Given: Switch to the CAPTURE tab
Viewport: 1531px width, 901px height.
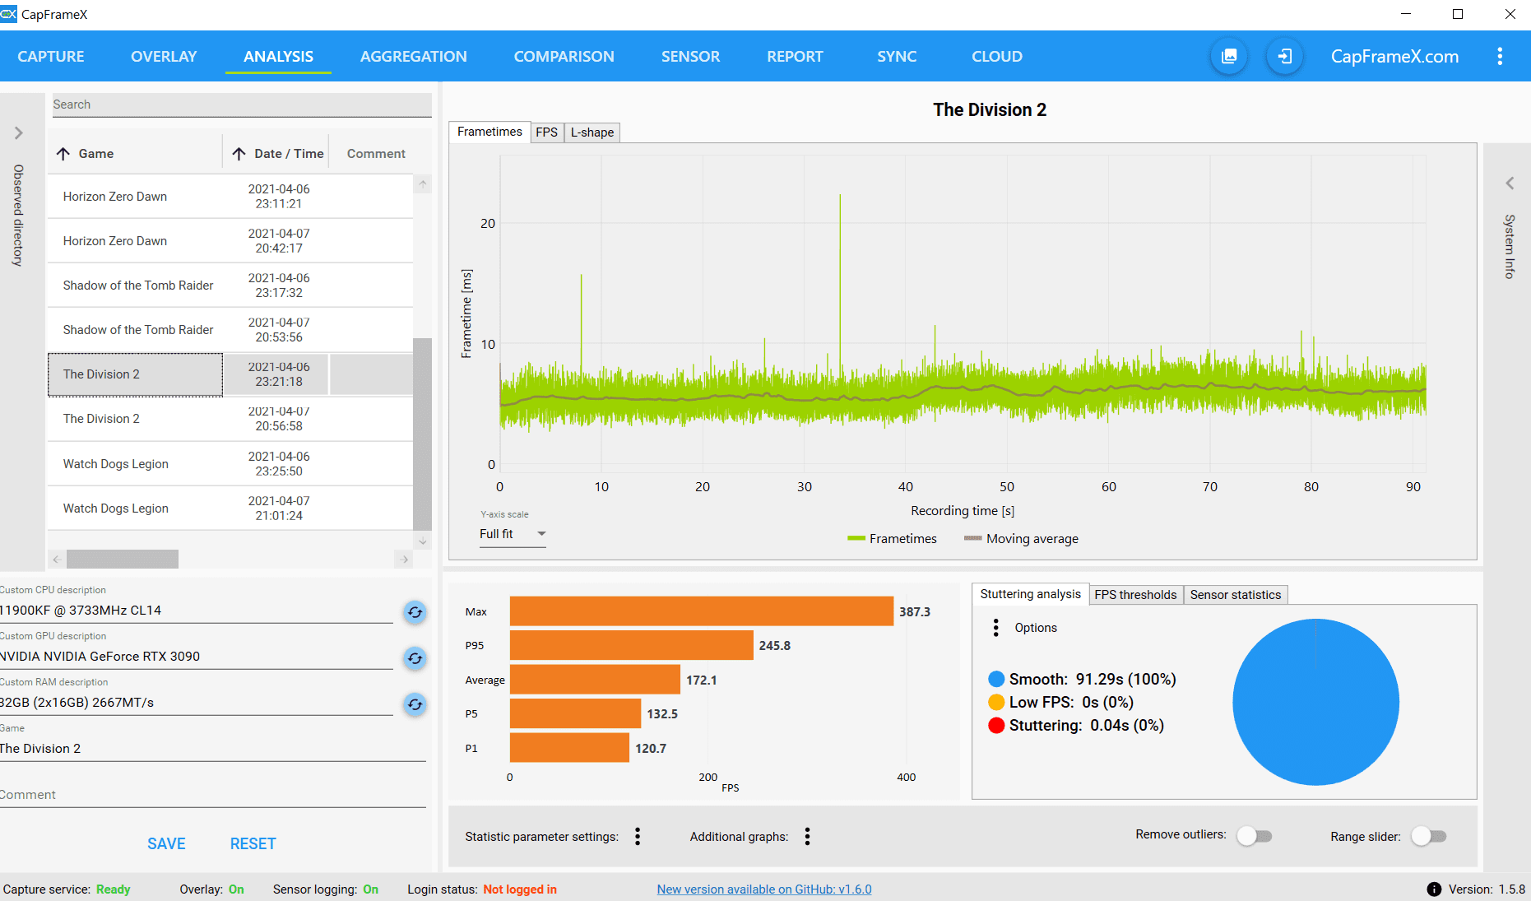Looking at the screenshot, I should coord(51,56).
